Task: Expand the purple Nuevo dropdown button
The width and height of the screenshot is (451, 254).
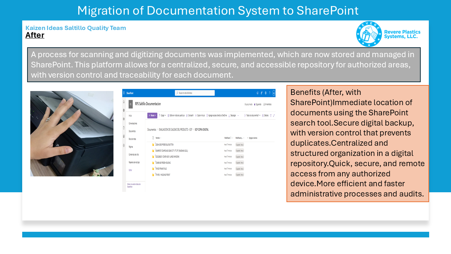Action: click(x=152, y=115)
